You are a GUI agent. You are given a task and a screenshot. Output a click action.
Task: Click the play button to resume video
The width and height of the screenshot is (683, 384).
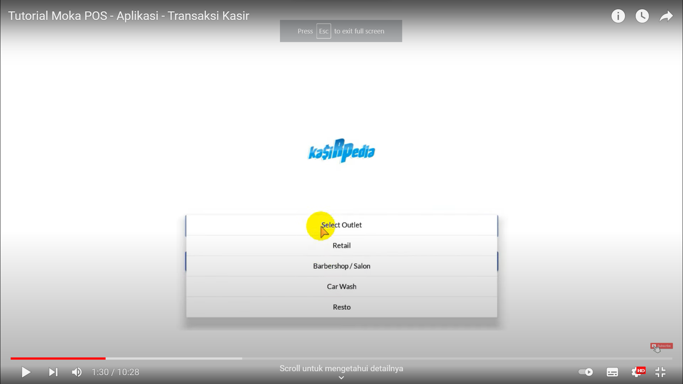click(x=25, y=372)
